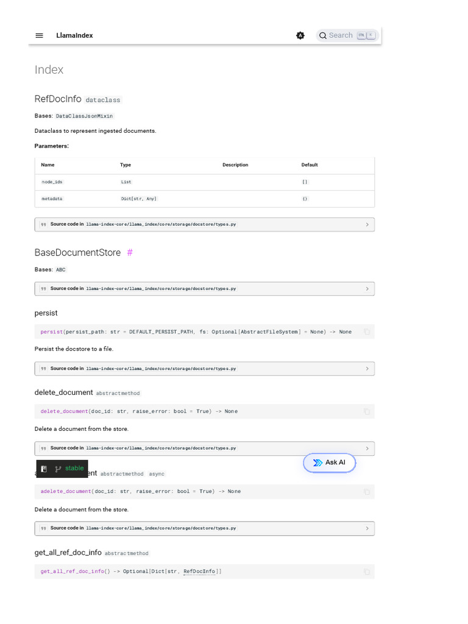Viewport: 468px width, 624px height.
Task: Follow the RefDocInfo link in return type
Action: 199,572
